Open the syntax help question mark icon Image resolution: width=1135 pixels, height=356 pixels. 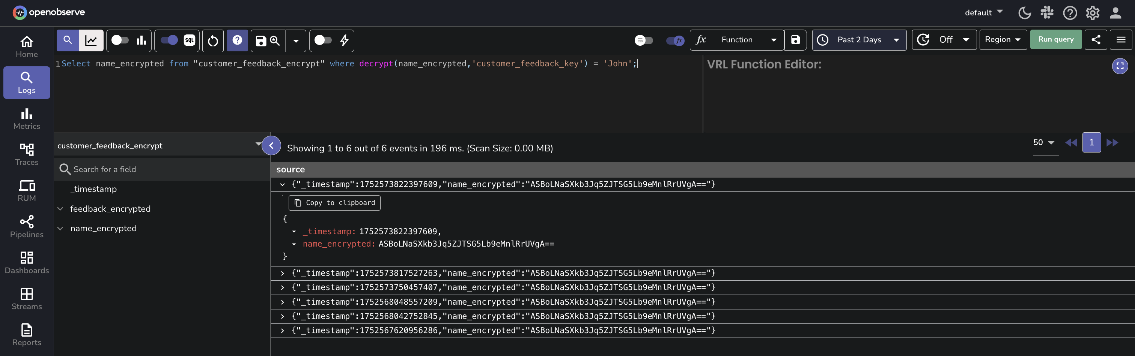point(236,40)
